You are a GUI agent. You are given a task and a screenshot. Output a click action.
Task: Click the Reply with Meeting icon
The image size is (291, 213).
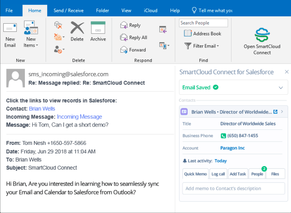pos(163,29)
